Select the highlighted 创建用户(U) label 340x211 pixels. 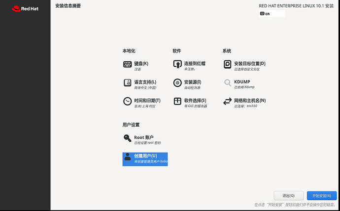pos(145,156)
